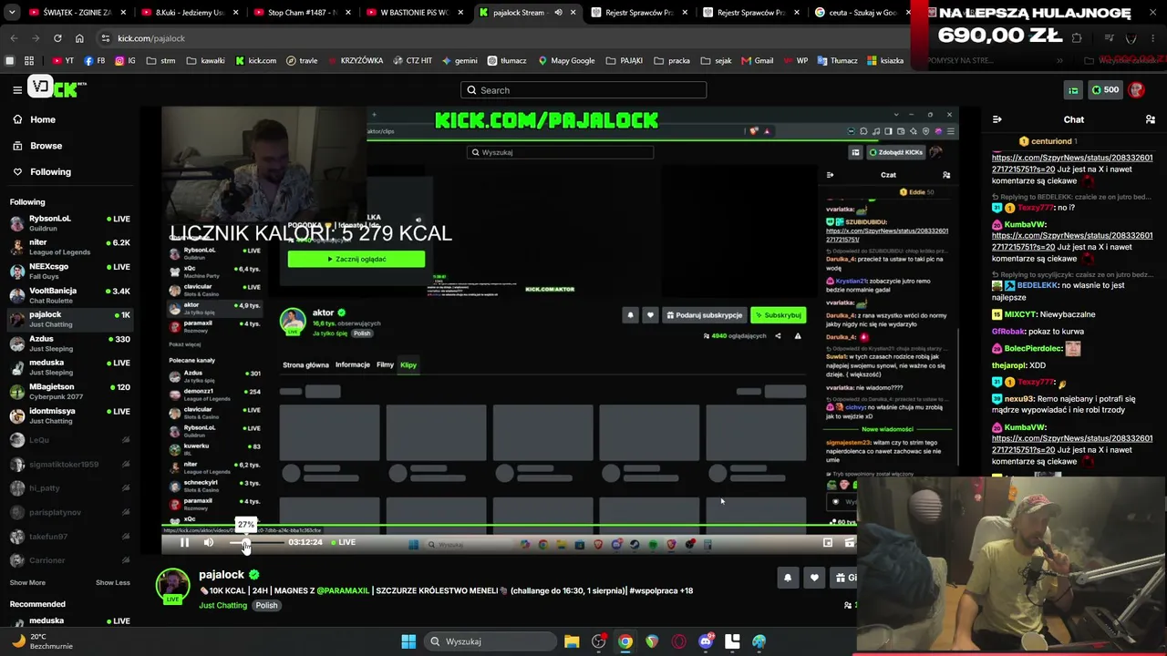
Task: Focus the Kick Search field
Action: pyautogui.click(x=583, y=90)
